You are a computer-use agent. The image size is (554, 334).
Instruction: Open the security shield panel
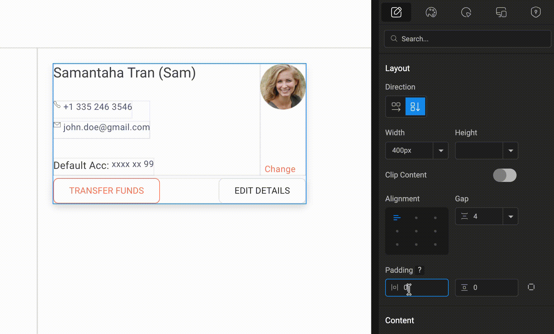pos(536,12)
